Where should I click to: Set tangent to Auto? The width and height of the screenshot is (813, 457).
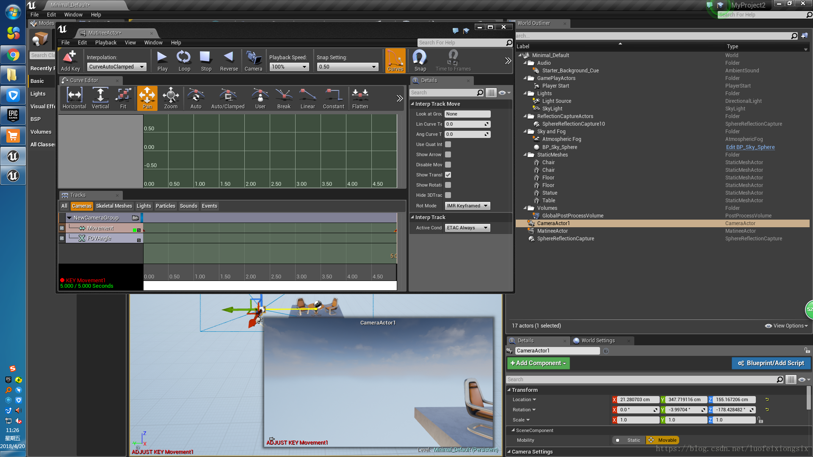click(196, 98)
